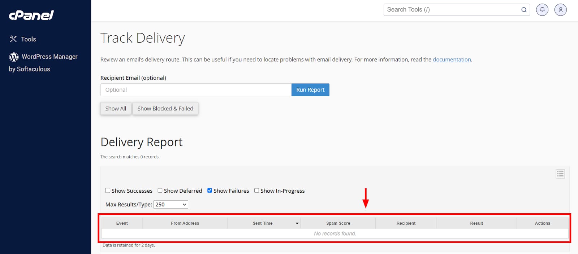Screen dimensions: 578x254
Task: Open WordPress Manager by Softaculous
Action: (49, 57)
